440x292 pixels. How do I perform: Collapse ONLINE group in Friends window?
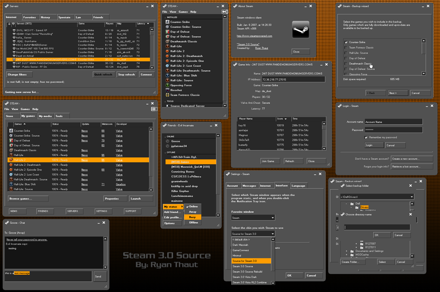point(166,137)
